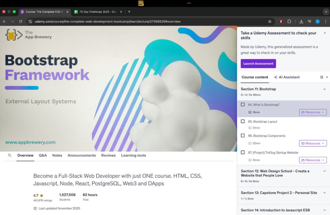Check the box for 66. Bootstrap Components

click(x=243, y=136)
